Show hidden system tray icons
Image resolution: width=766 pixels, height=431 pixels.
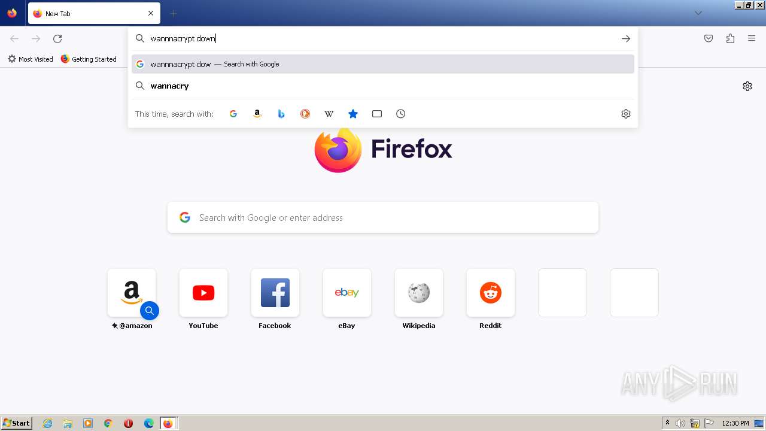667,423
